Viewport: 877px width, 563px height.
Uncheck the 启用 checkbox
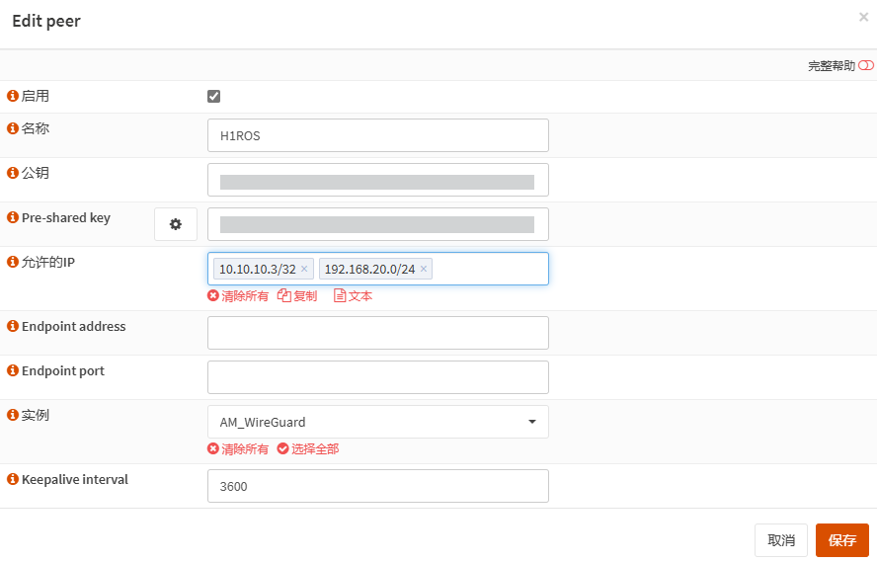213,97
